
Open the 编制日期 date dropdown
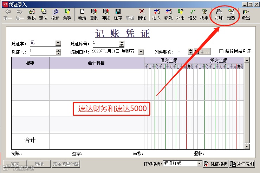click(141, 52)
